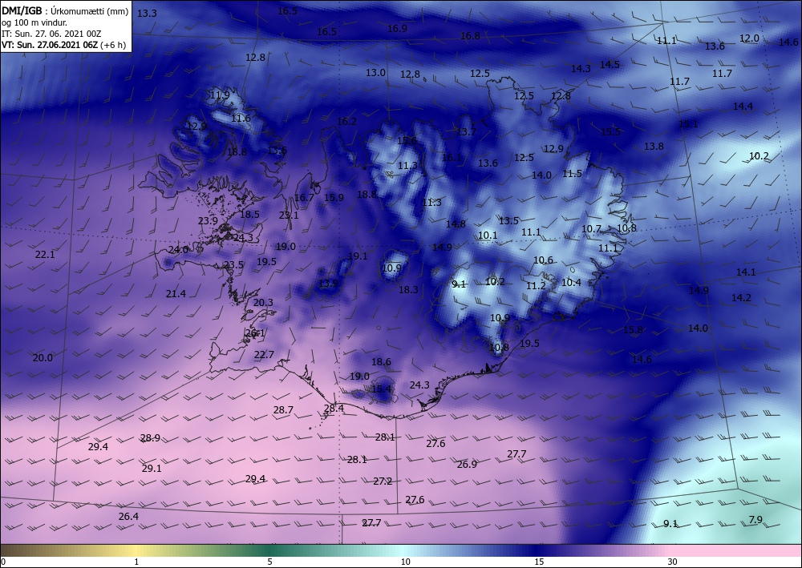Click the map value 15.8

[633, 330]
